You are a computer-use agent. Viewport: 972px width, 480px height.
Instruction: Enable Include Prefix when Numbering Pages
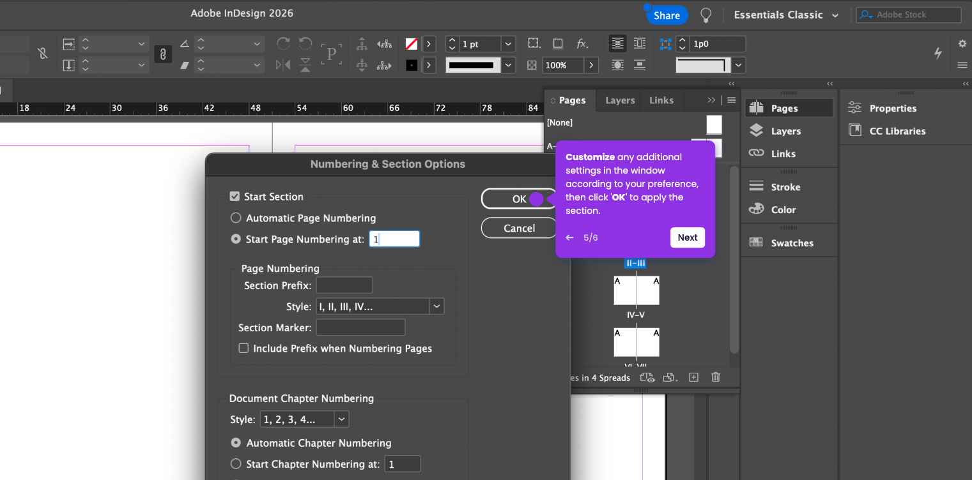click(x=243, y=349)
